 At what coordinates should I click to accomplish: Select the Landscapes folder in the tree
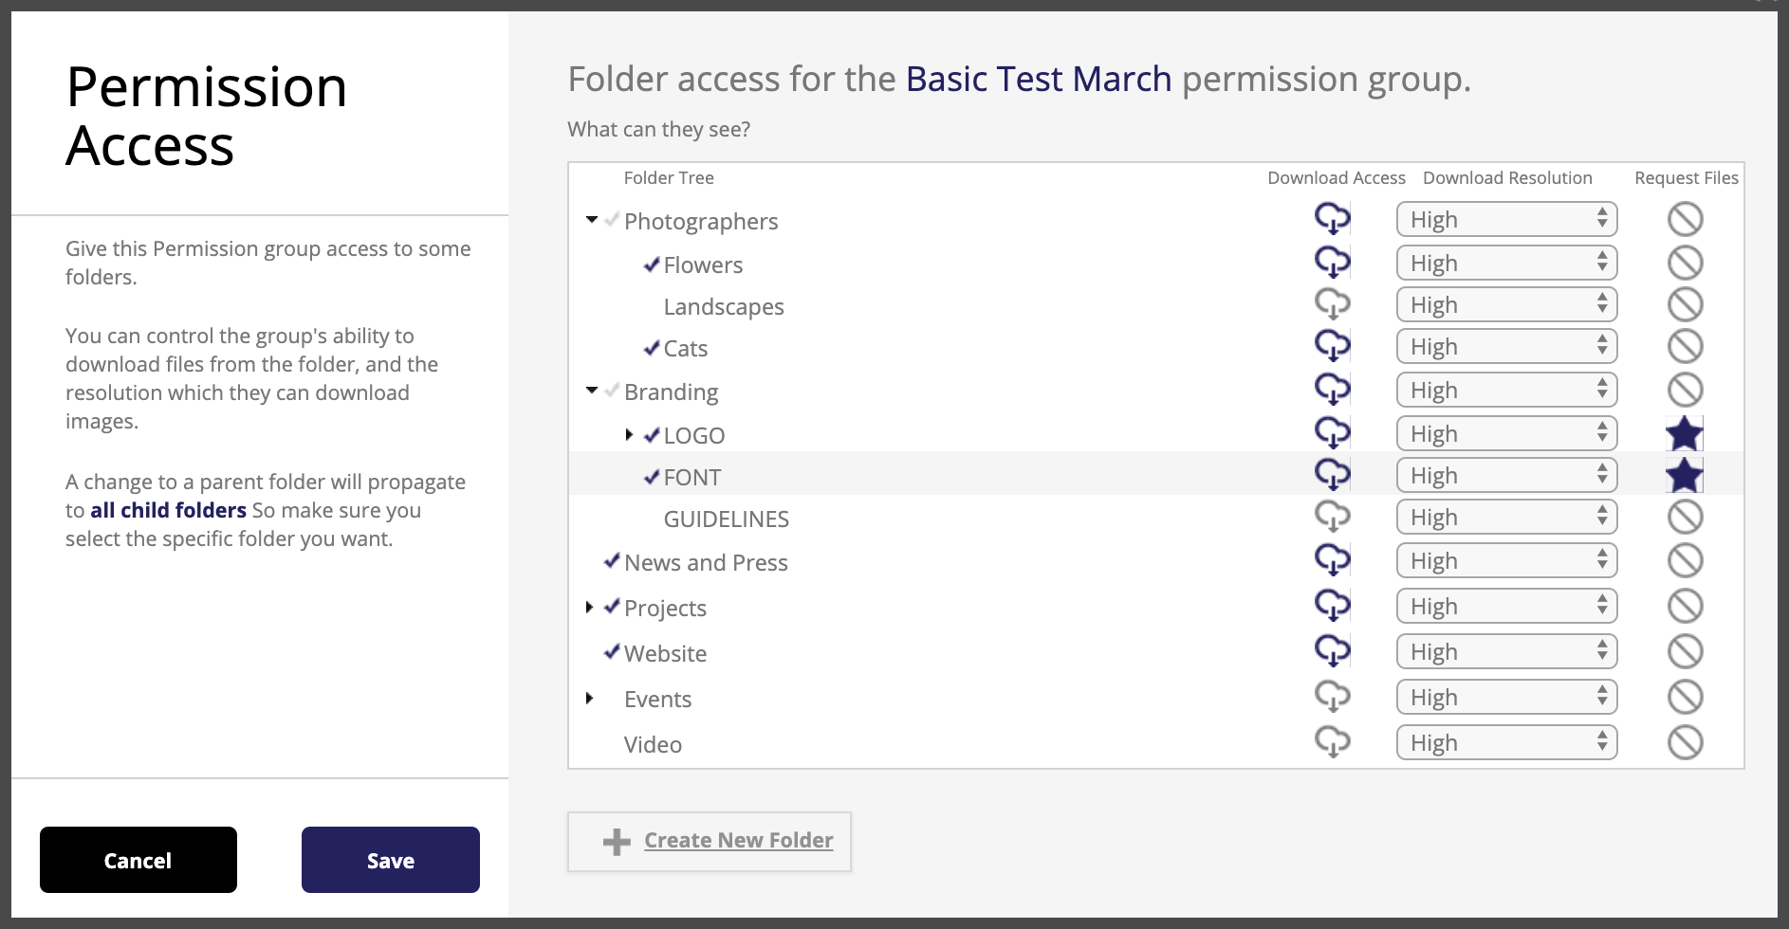(x=724, y=306)
